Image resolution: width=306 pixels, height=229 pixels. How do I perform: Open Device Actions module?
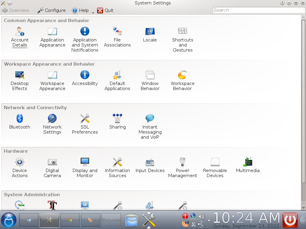tap(20, 168)
